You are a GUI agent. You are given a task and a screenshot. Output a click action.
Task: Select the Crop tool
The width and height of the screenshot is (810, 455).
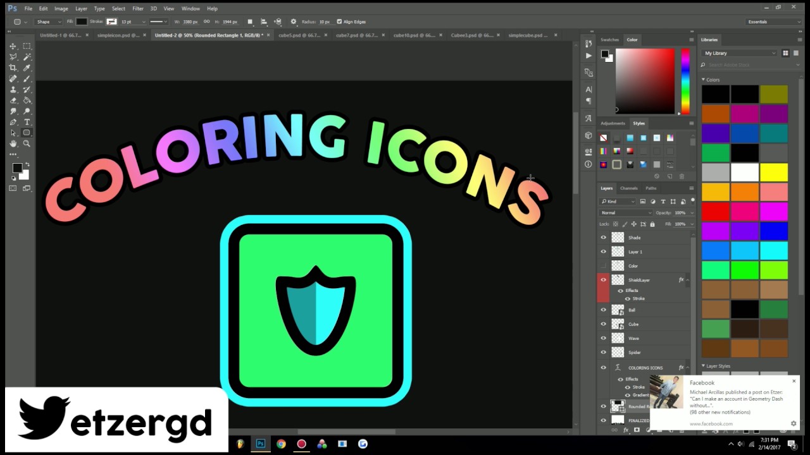(x=13, y=68)
